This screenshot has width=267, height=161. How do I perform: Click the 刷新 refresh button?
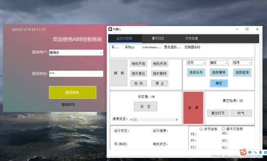(119, 73)
